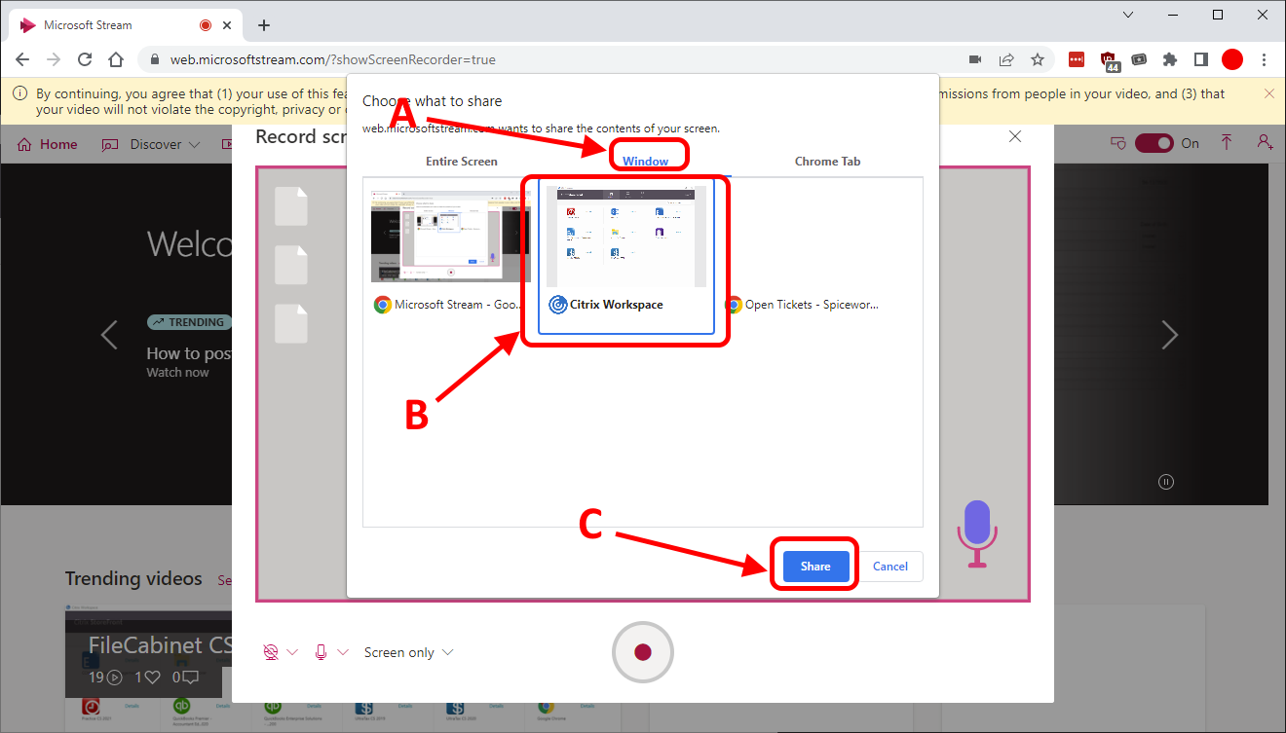Click the Trending videos heading
The height and width of the screenshot is (733, 1286).
click(133, 578)
